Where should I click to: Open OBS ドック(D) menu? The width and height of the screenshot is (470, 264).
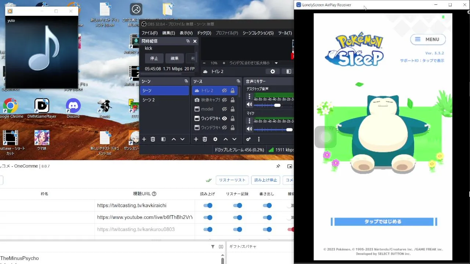pyautogui.click(x=204, y=33)
